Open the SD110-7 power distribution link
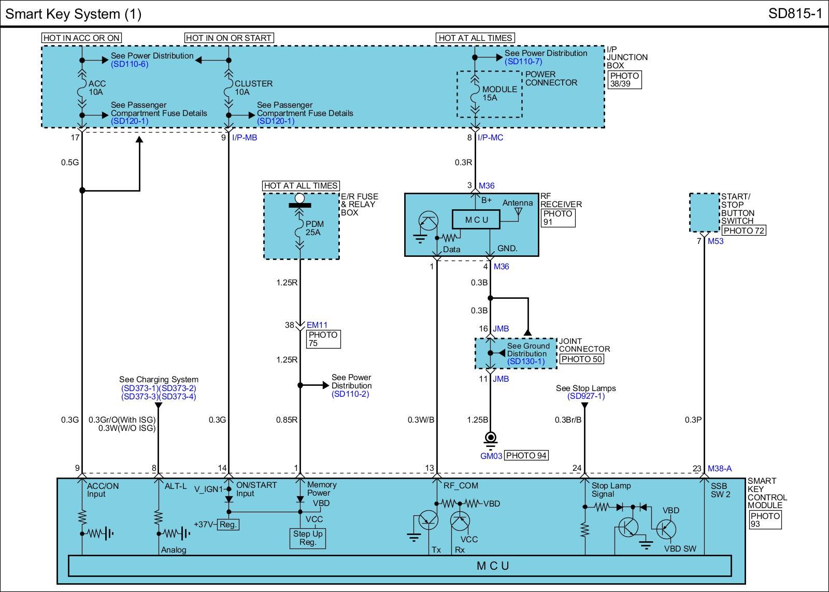The image size is (829, 592). (x=523, y=62)
